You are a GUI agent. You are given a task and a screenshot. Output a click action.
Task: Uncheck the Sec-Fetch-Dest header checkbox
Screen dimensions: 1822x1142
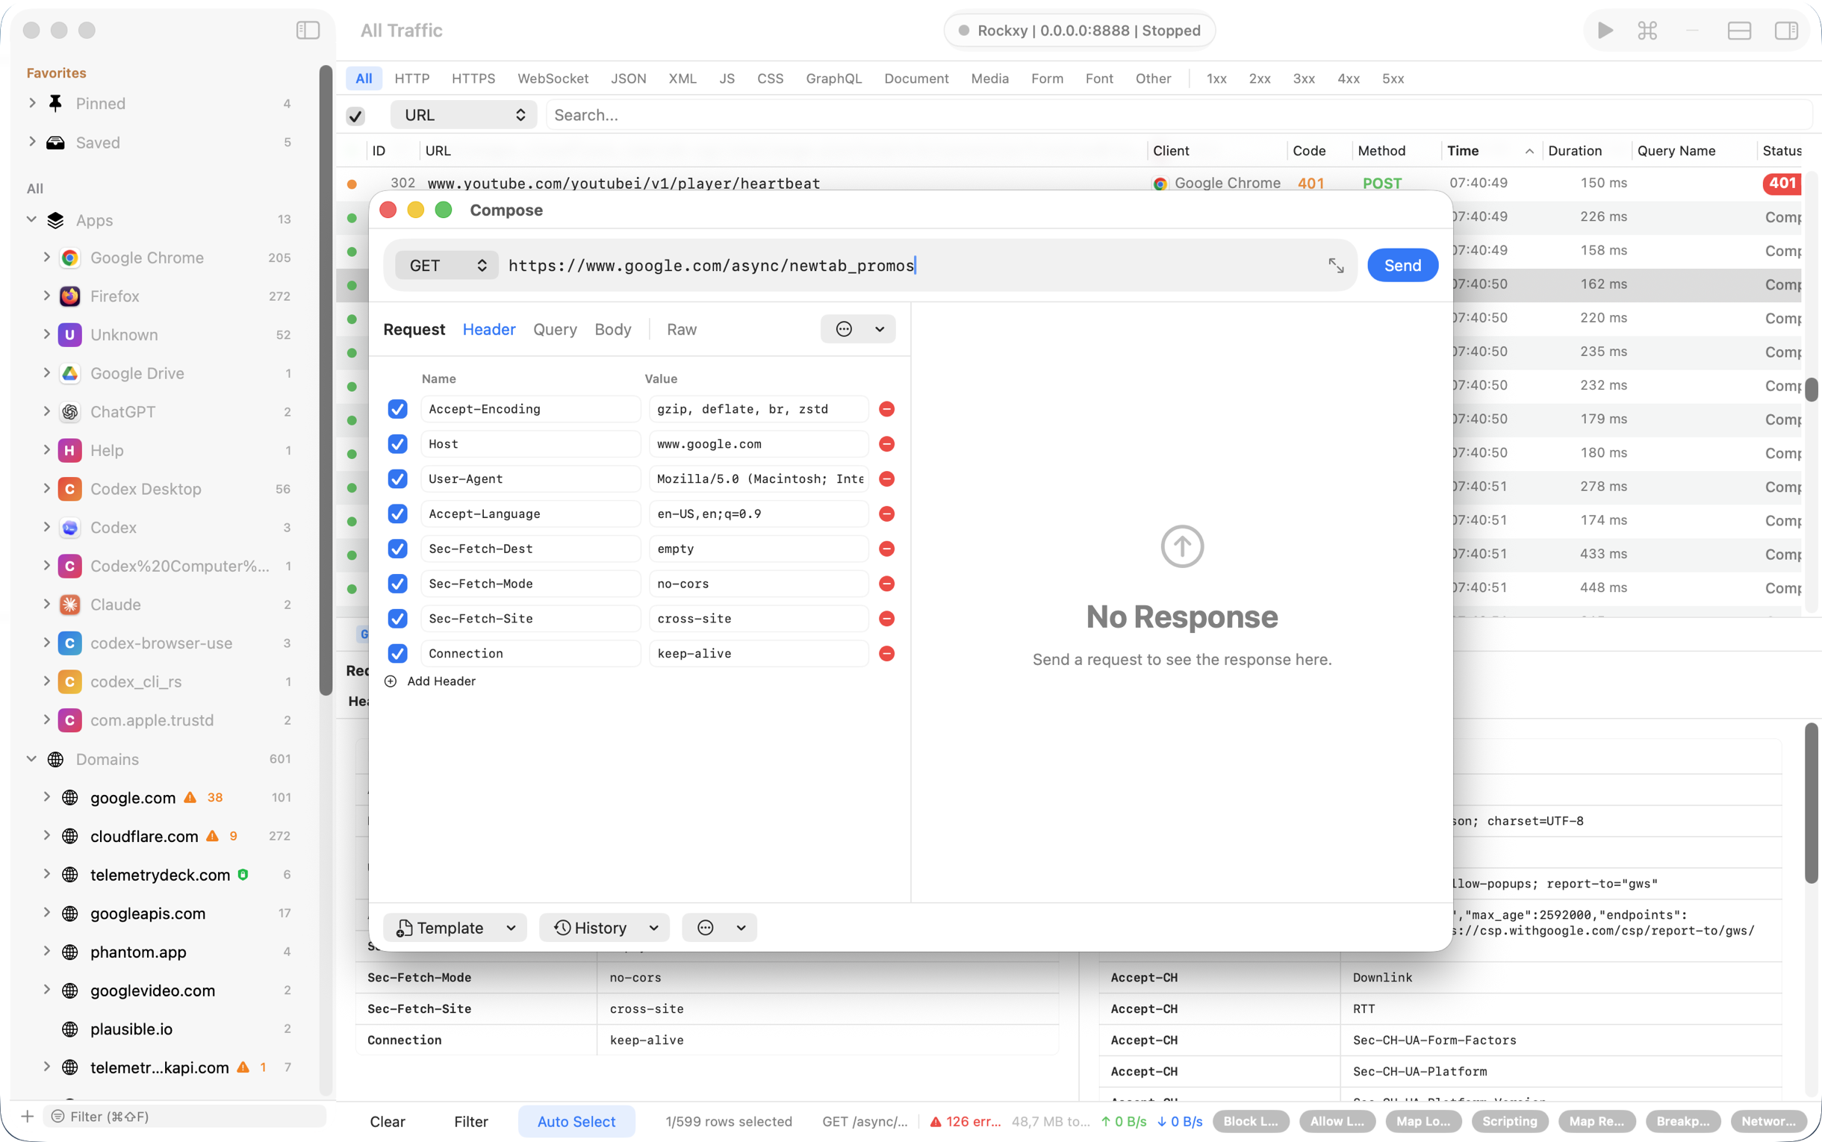click(397, 549)
